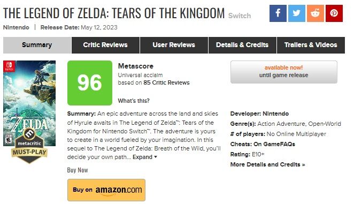Select the Summary tab
This screenshot has height=204, width=354.
click(37, 45)
